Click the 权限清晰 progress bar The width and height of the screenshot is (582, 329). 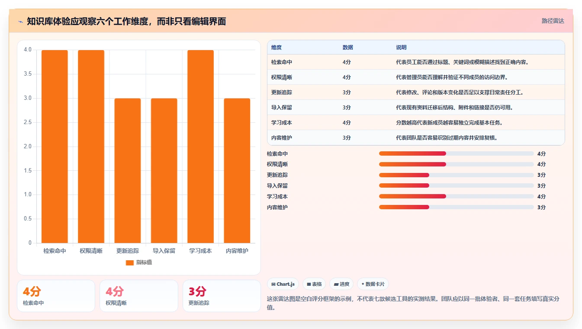(456, 164)
